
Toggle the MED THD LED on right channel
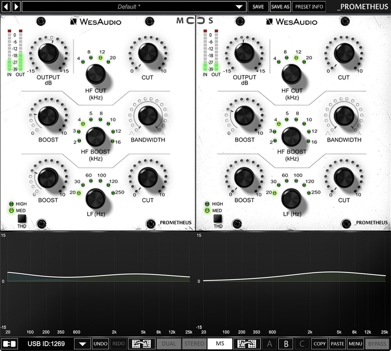point(207,210)
